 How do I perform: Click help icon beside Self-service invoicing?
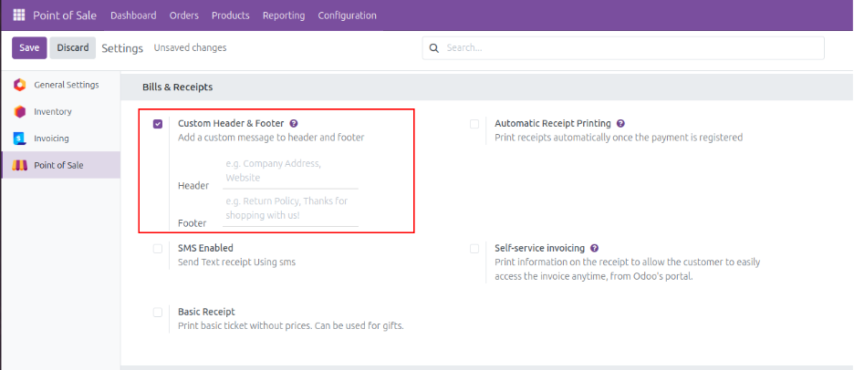(x=594, y=248)
